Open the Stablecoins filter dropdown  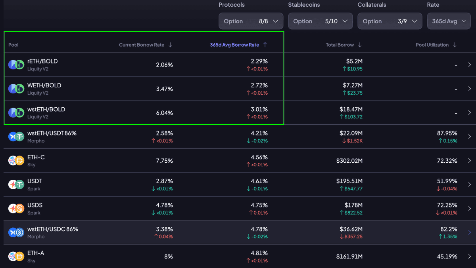pos(320,21)
